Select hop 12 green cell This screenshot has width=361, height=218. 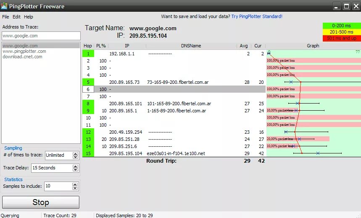88,132
